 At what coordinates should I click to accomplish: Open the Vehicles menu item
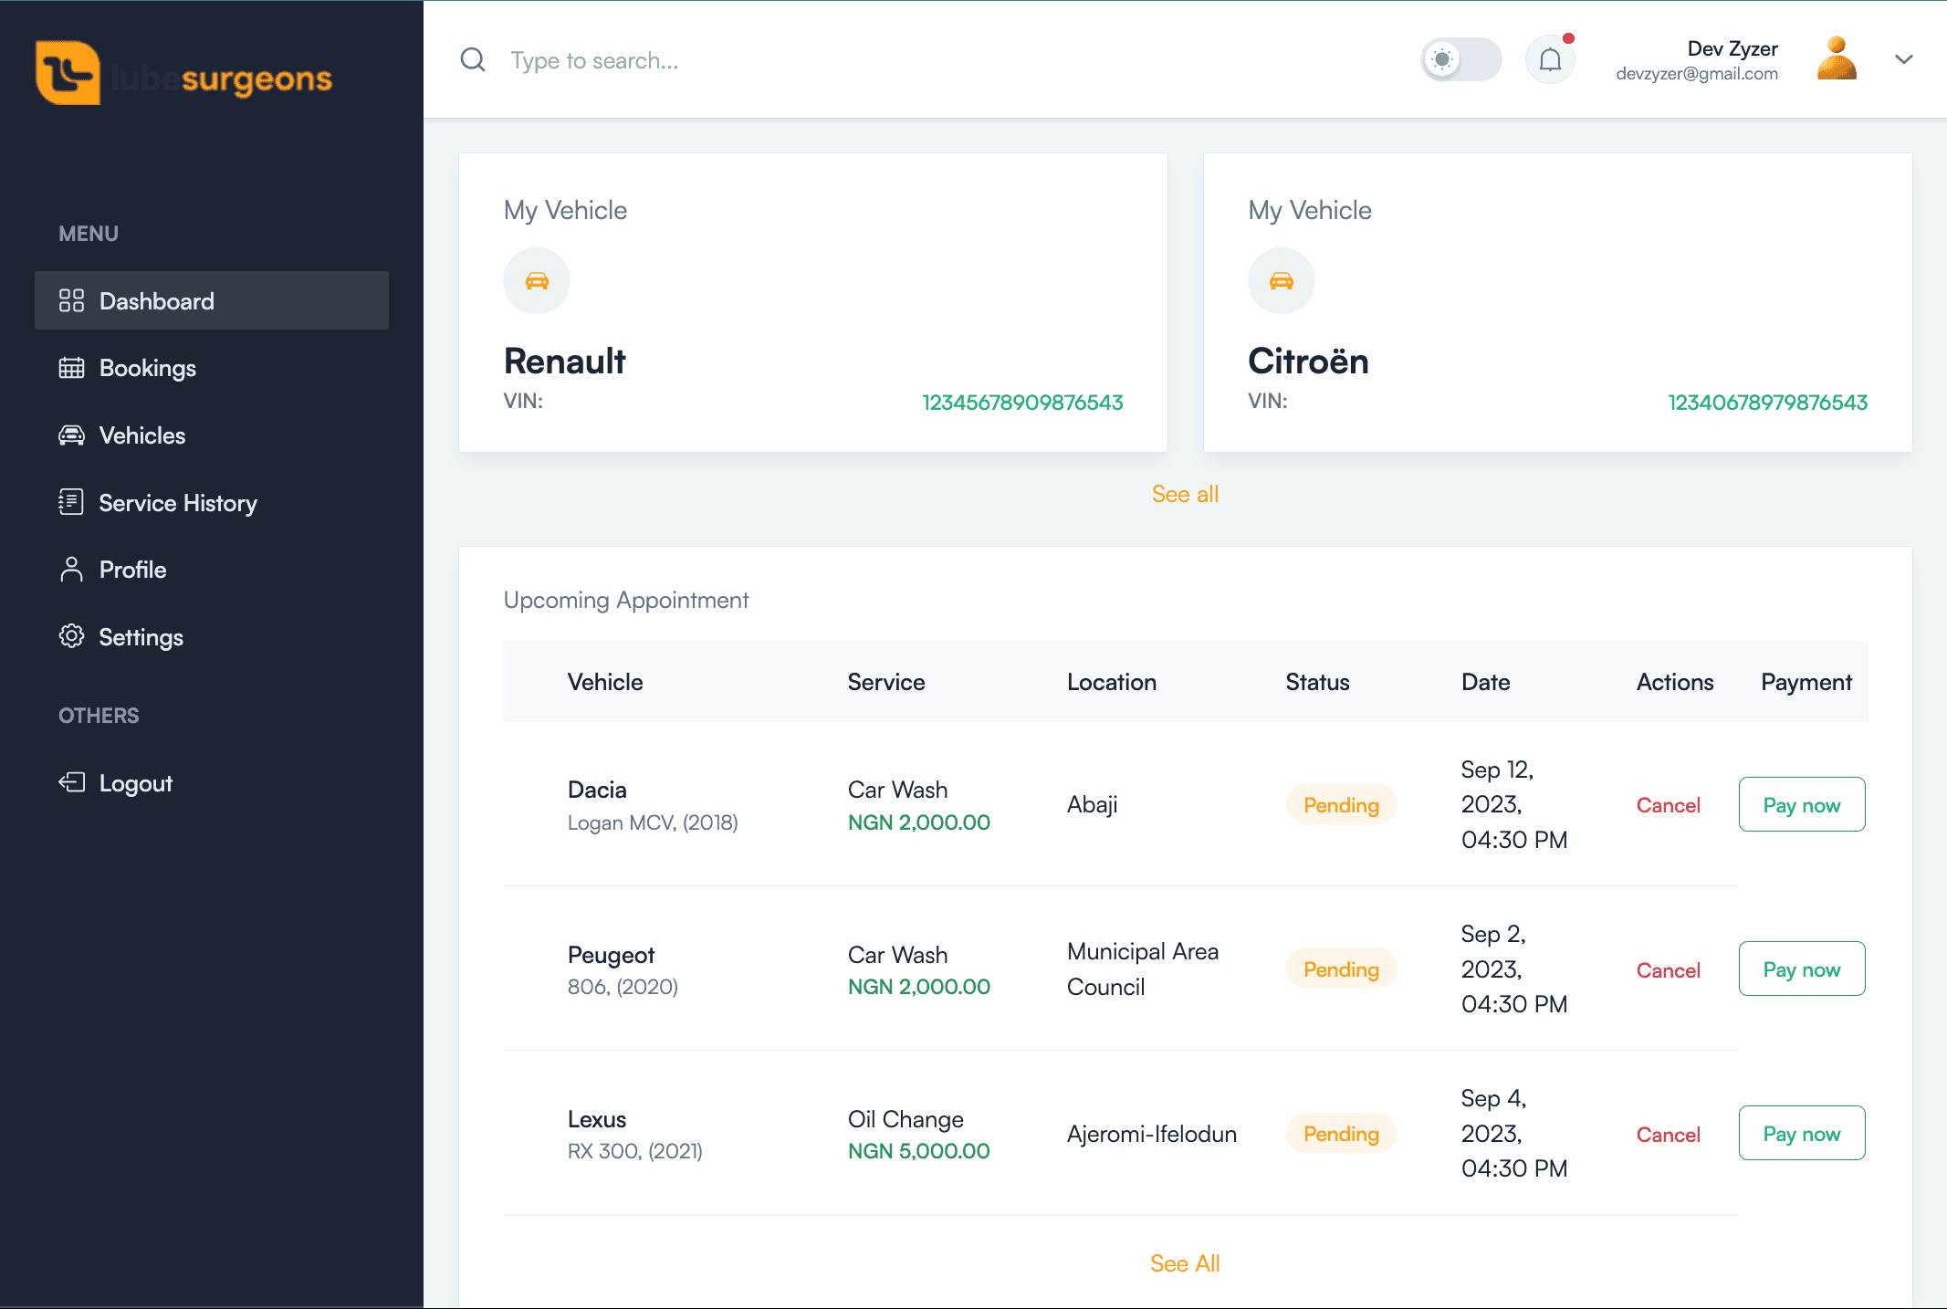coord(212,435)
